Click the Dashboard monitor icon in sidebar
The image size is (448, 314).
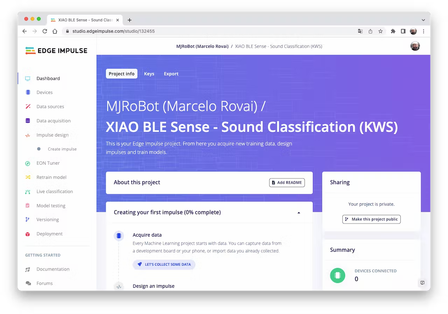28,78
